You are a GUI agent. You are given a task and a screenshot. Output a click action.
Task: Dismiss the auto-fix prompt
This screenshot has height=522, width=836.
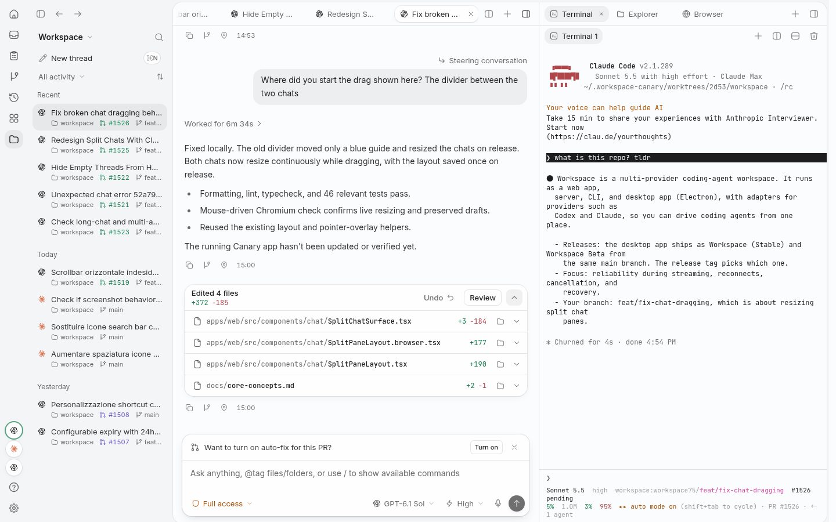coord(514,447)
